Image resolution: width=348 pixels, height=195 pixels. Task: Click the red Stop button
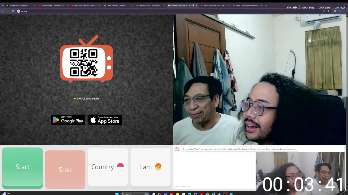click(65, 170)
